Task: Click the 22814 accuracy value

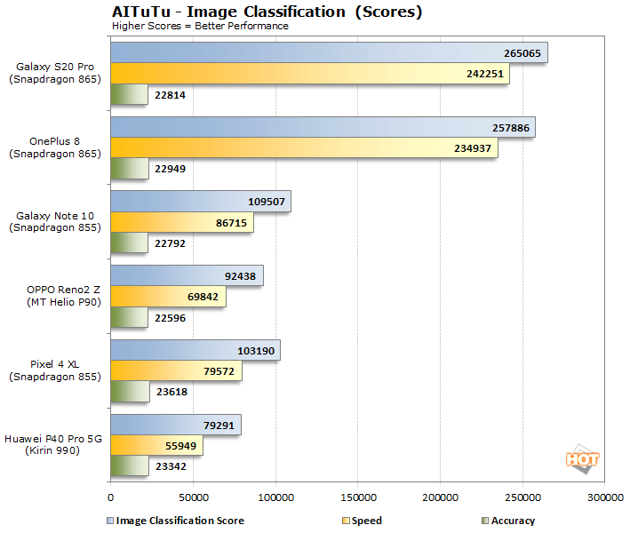Action: click(170, 95)
